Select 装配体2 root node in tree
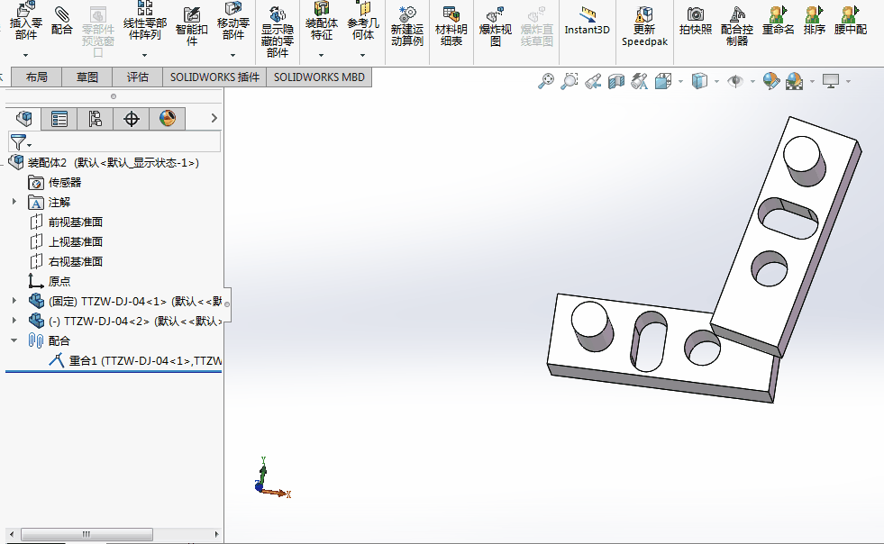Viewport: 884px width, 544px height. pos(105,163)
